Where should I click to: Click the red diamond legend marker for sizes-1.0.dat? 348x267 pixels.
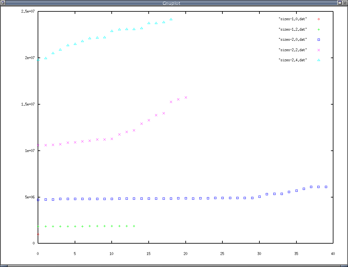[x=319, y=19]
